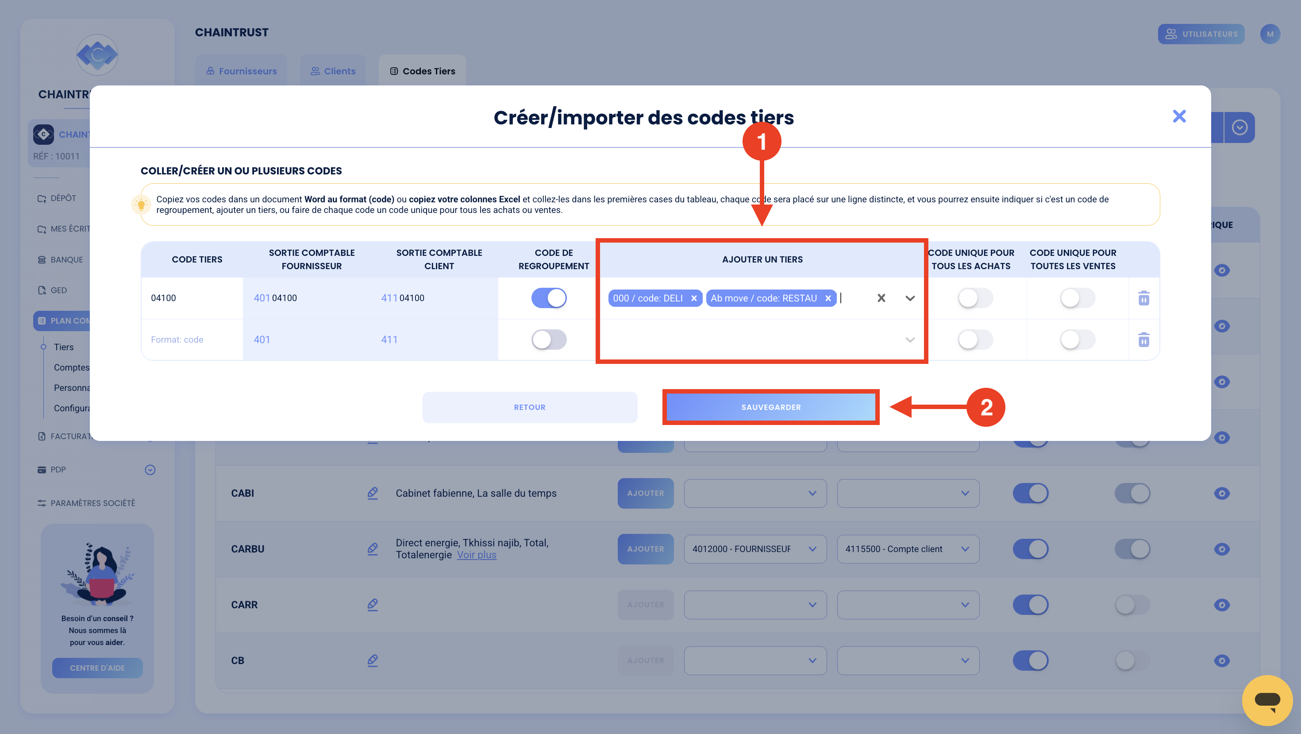Open the chat support bubble
Image resolution: width=1301 pixels, height=734 pixels.
point(1266,700)
